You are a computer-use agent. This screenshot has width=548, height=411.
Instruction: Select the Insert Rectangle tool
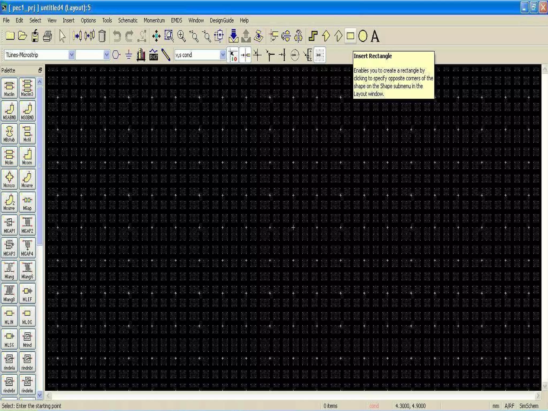coord(350,36)
